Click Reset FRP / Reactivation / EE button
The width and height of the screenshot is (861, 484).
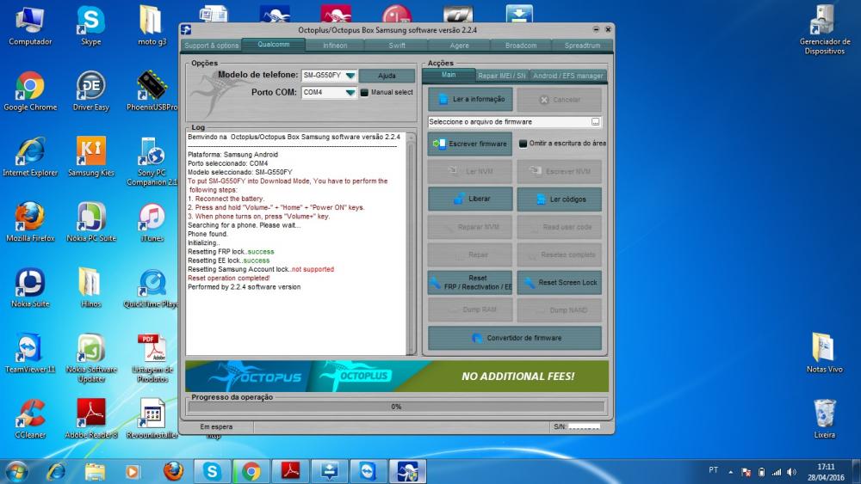pyautogui.click(x=470, y=282)
